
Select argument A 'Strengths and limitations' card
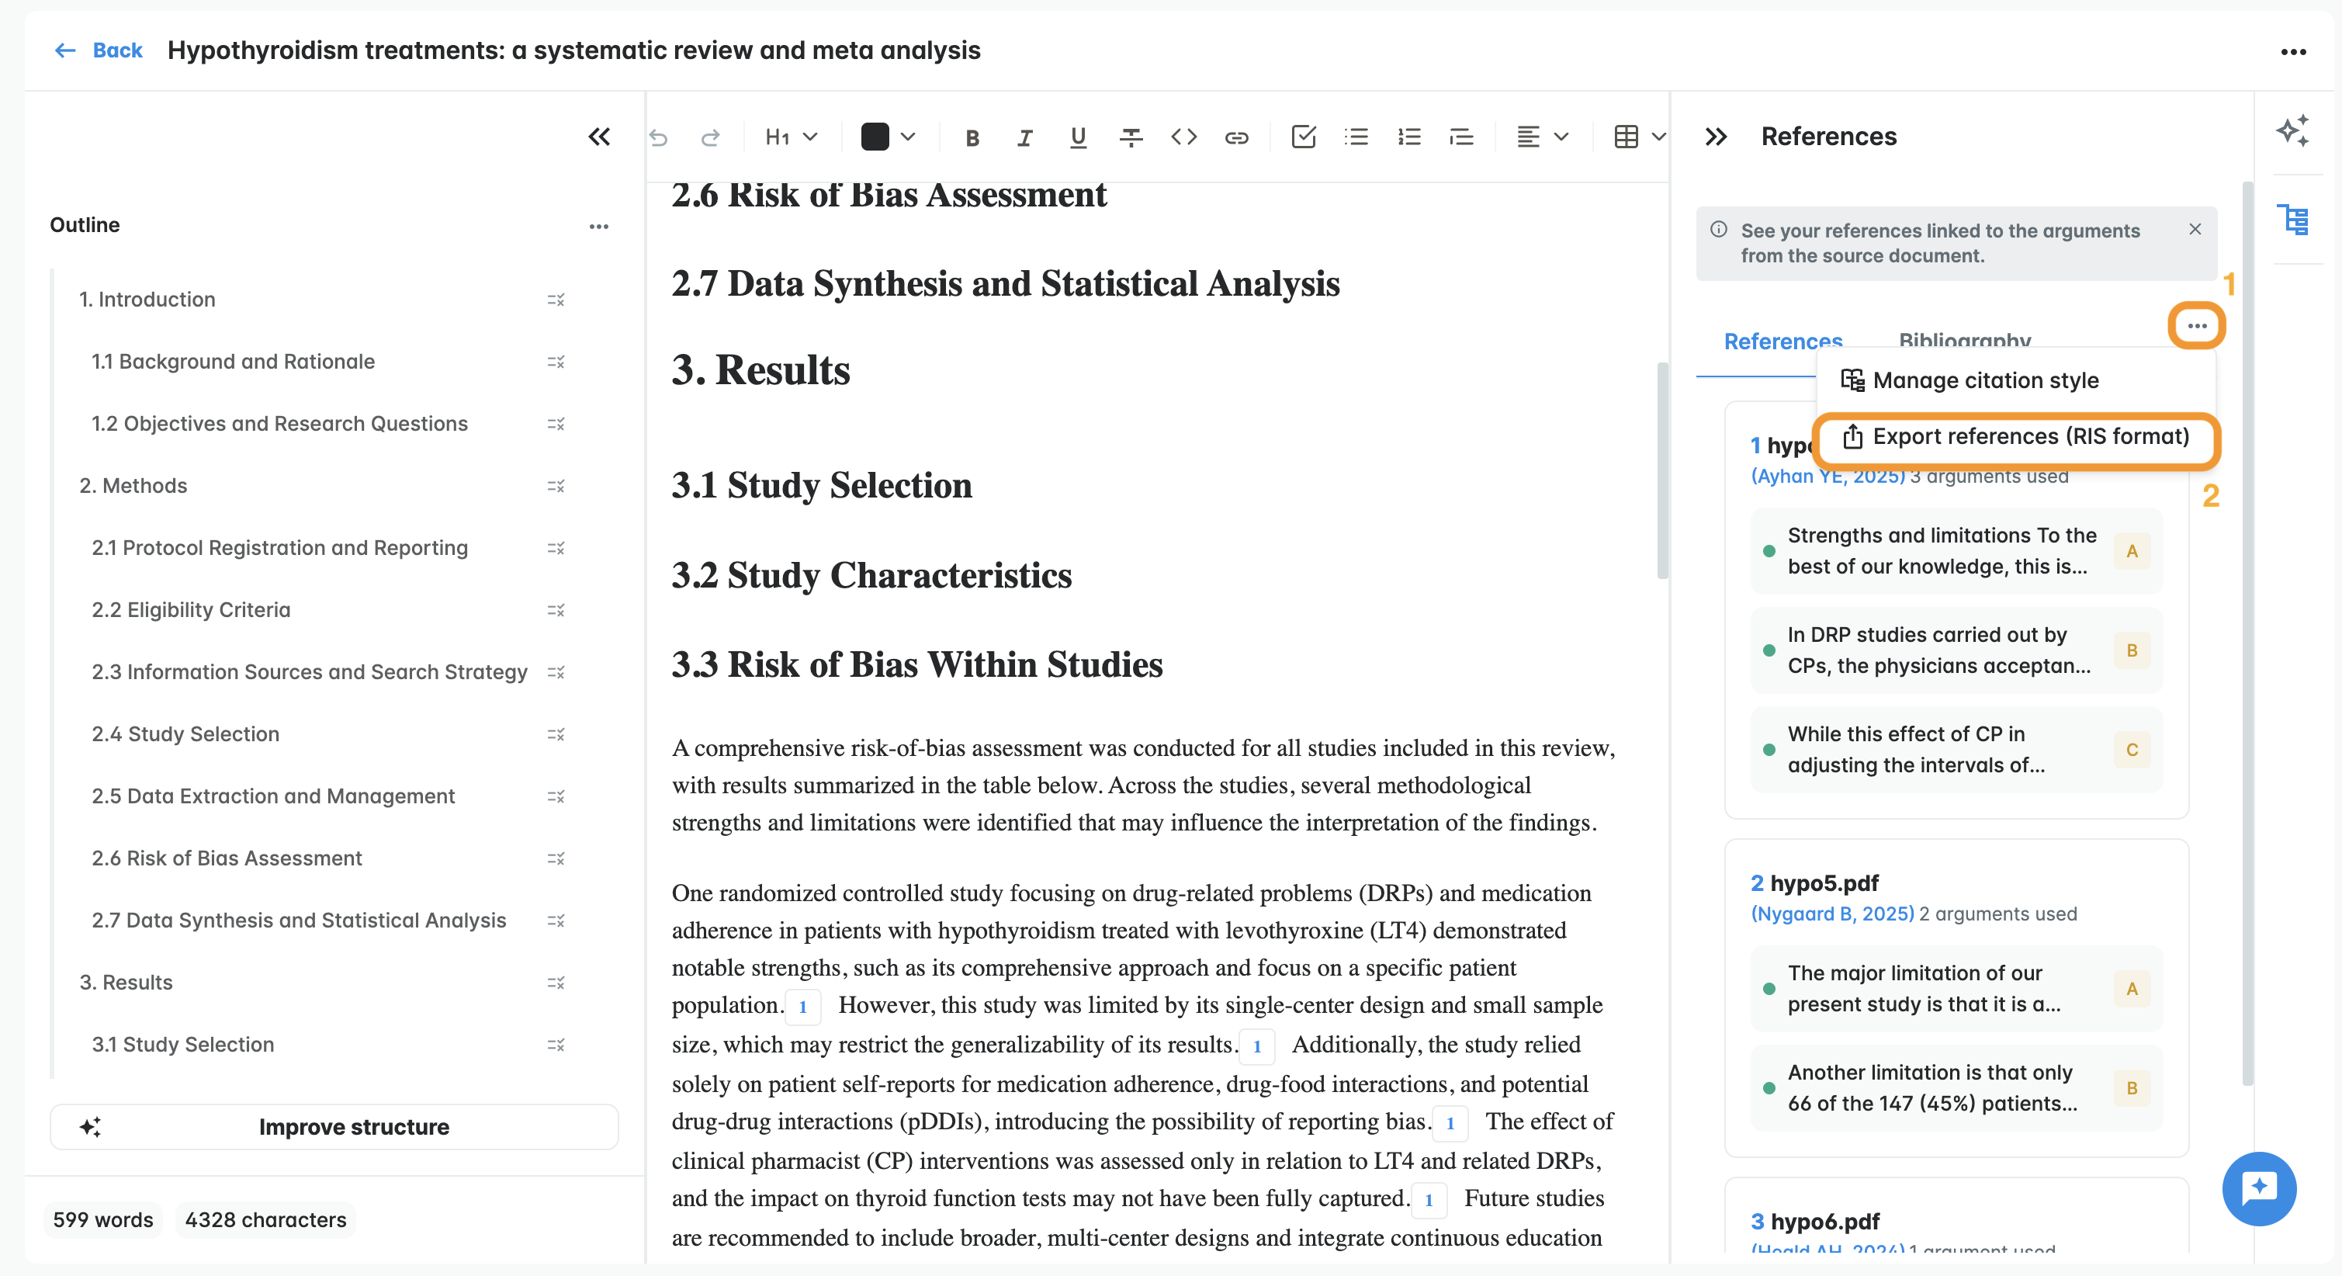[1956, 551]
